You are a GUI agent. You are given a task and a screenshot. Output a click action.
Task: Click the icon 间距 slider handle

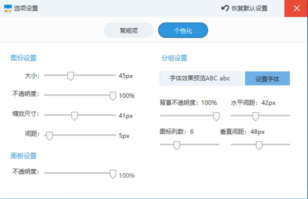point(50,136)
